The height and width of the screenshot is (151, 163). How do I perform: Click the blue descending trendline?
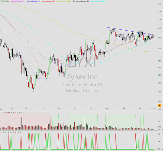coord(130,31)
